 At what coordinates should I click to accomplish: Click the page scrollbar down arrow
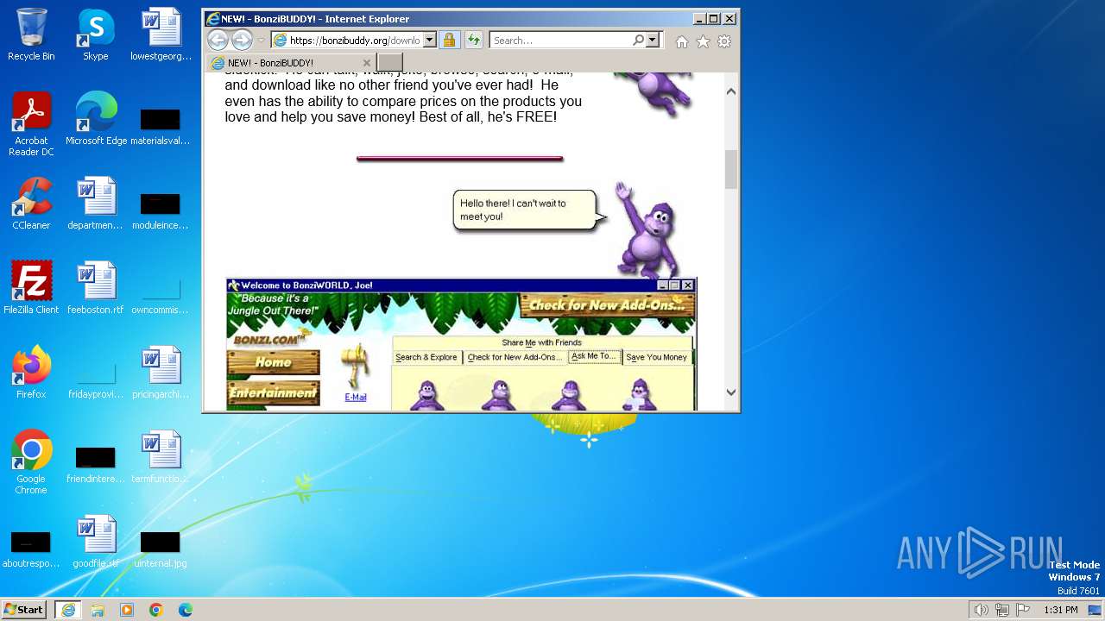731,392
